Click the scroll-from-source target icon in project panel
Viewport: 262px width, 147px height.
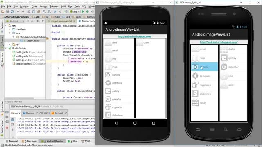coord(28,21)
